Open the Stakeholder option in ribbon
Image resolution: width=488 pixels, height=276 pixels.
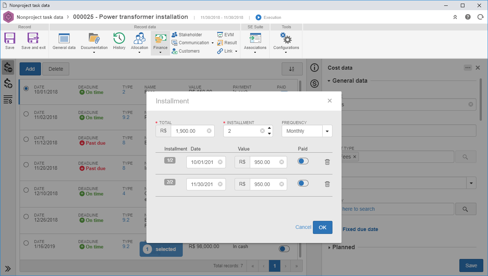(187, 35)
